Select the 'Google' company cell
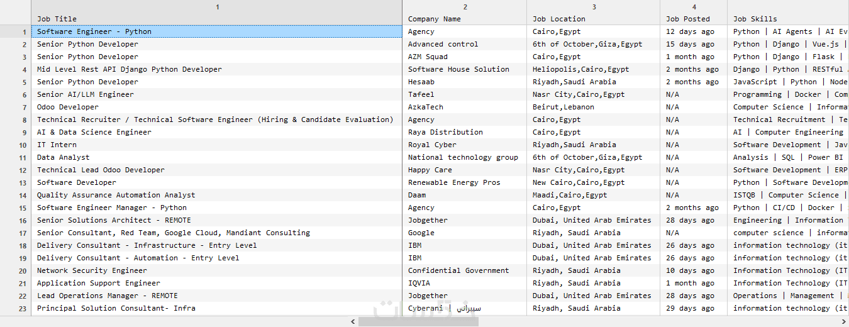 point(465,233)
